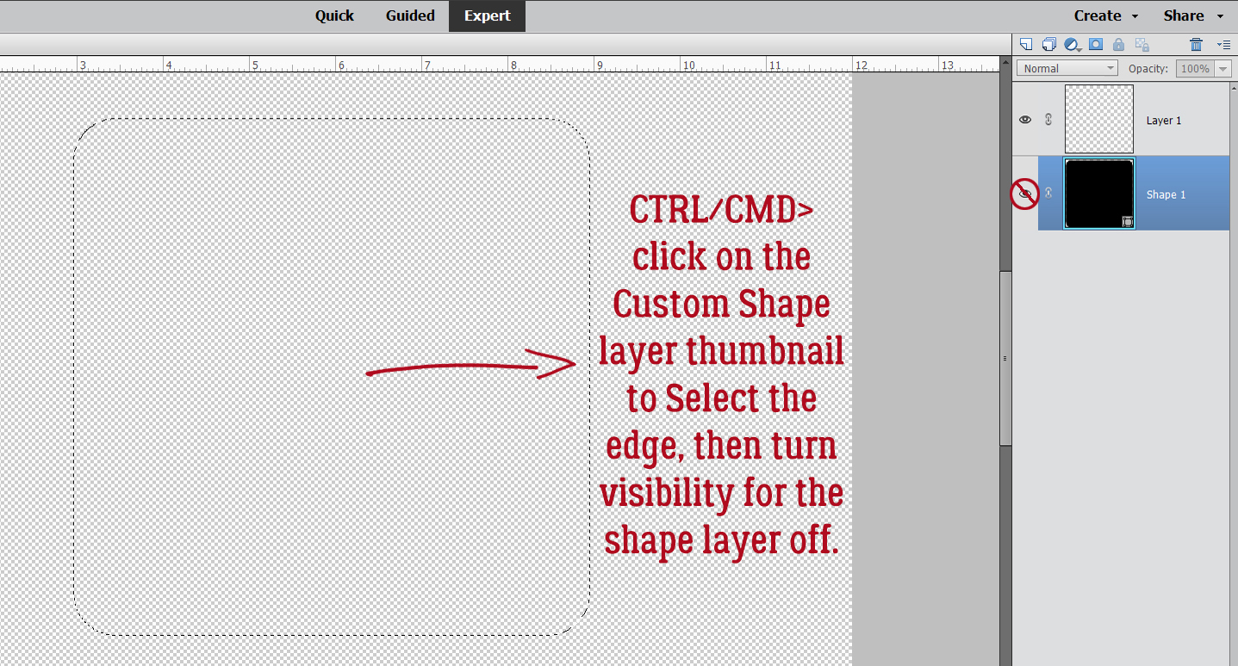Click the Opacity 100% field
1238x666 pixels.
tap(1195, 68)
